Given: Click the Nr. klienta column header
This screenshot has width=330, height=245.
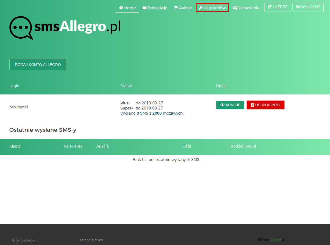Looking at the screenshot, I should (73, 146).
